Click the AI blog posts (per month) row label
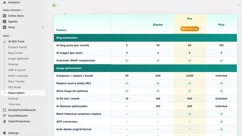The image size is (242, 136). click(73, 45)
